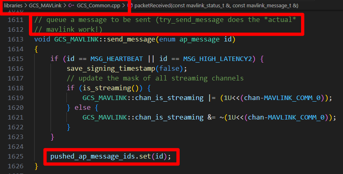Expand chevron after GCS_Common.cpp breadcrumb
This screenshot has height=174, width=343.
(x=123, y=5)
